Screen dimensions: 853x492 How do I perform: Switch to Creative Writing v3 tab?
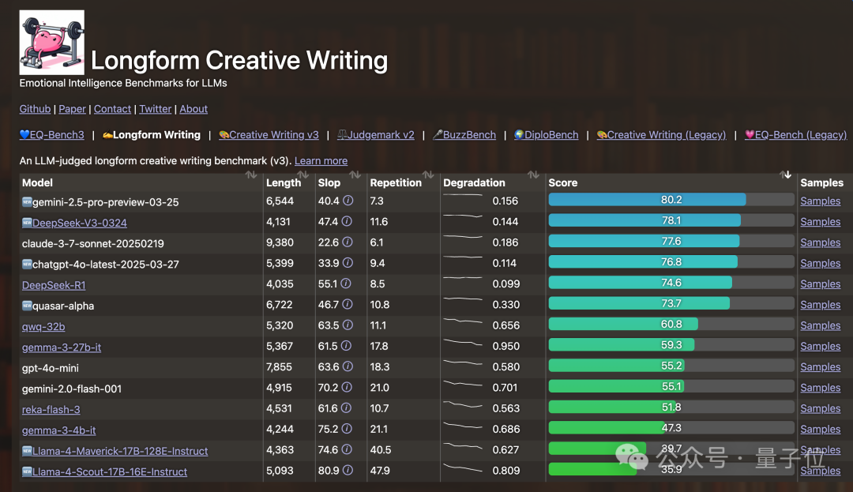point(269,135)
